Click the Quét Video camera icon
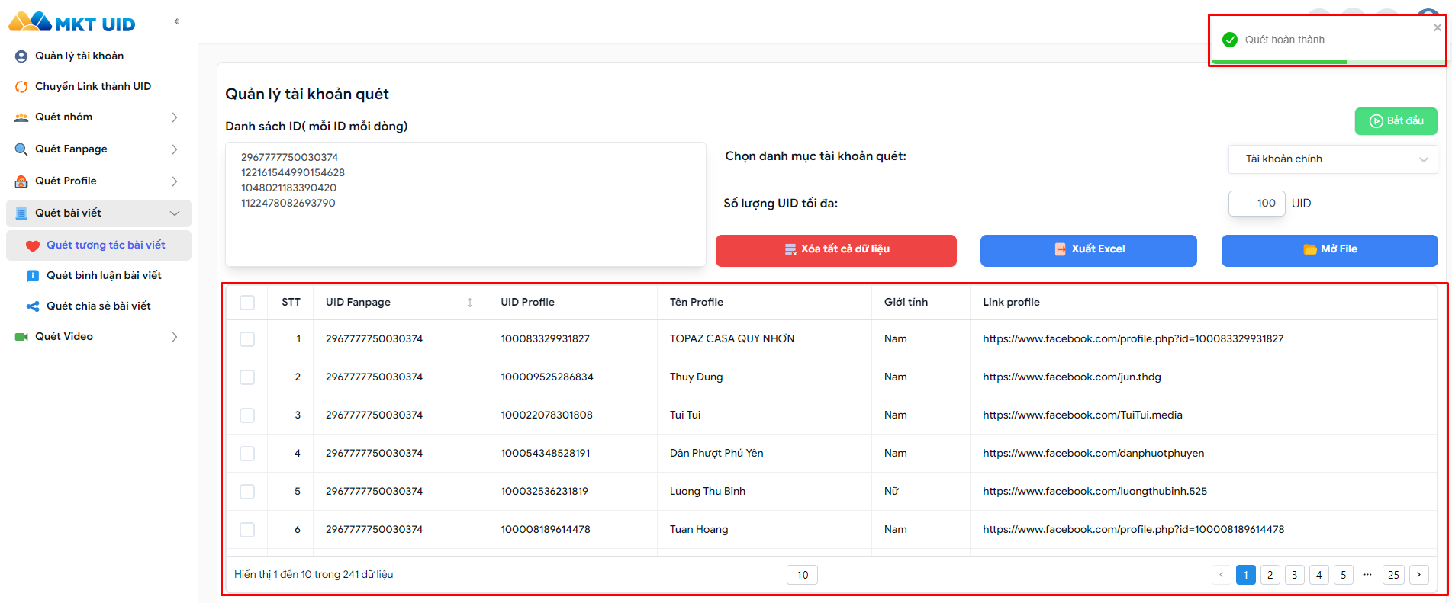The width and height of the screenshot is (1452, 603). point(21,336)
